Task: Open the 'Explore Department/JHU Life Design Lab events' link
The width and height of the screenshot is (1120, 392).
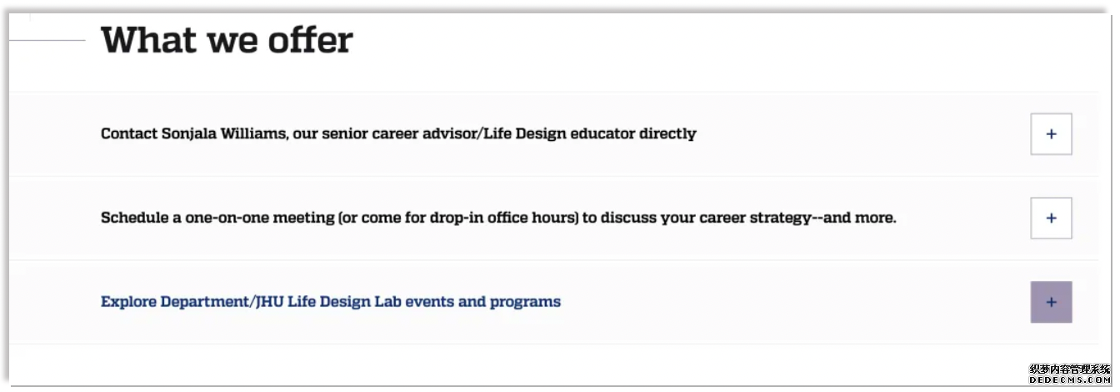Action: (331, 301)
